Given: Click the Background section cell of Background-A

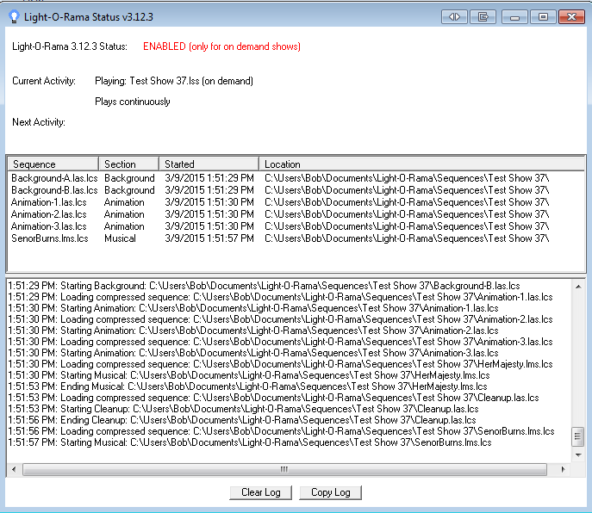Looking at the screenshot, I should point(129,178).
